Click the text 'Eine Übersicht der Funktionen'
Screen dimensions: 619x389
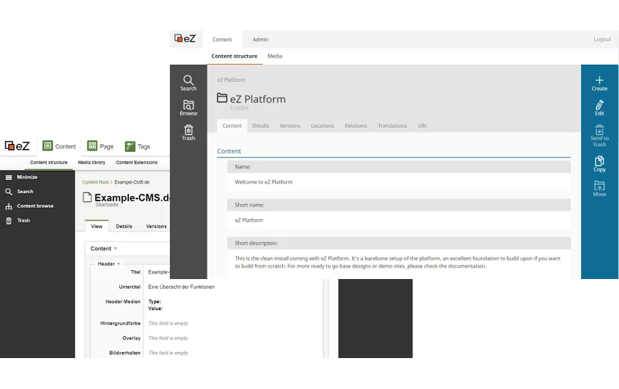point(181,287)
